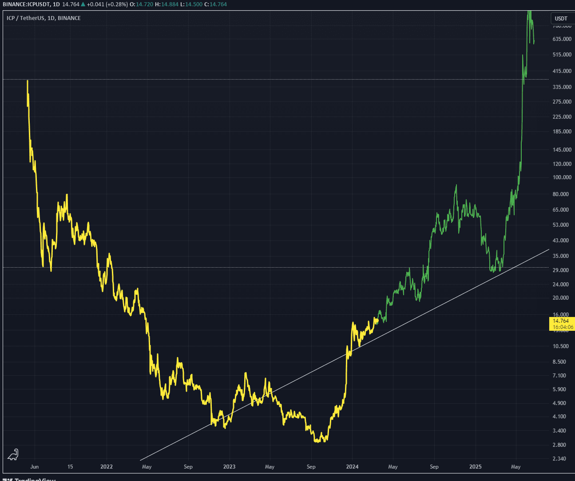Click the 15 label on time axis
The height and width of the screenshot is (481, 575).
[x=70, y=467]
